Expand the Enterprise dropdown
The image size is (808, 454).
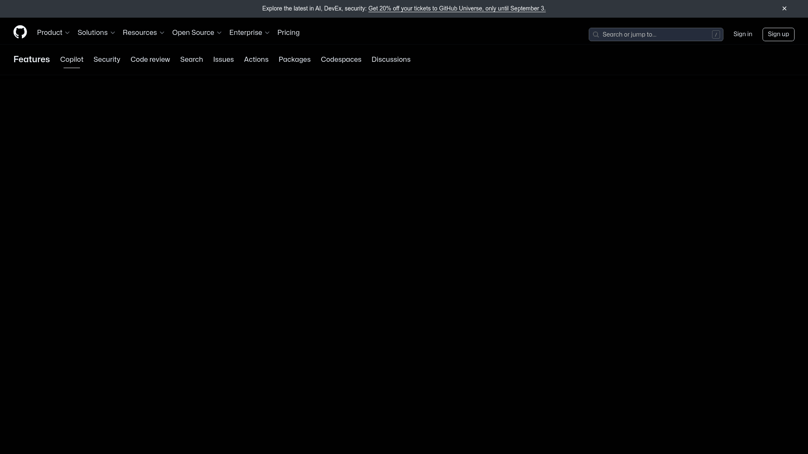(x=249, y=33)
